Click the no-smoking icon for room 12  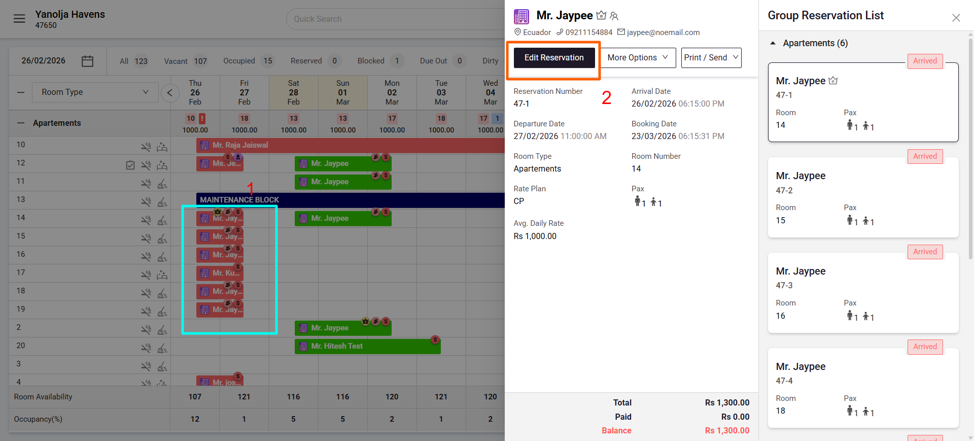click(x=146, y=165)
